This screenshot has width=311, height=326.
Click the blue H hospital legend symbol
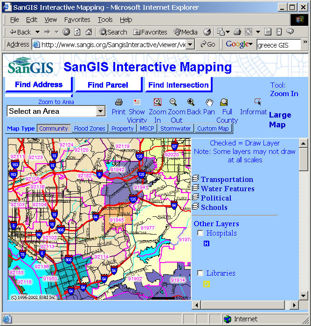pyautogui.click(x=206, y=243)
